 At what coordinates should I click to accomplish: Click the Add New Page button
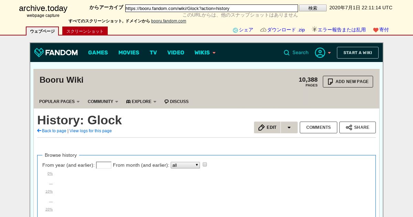click(348, 82)
